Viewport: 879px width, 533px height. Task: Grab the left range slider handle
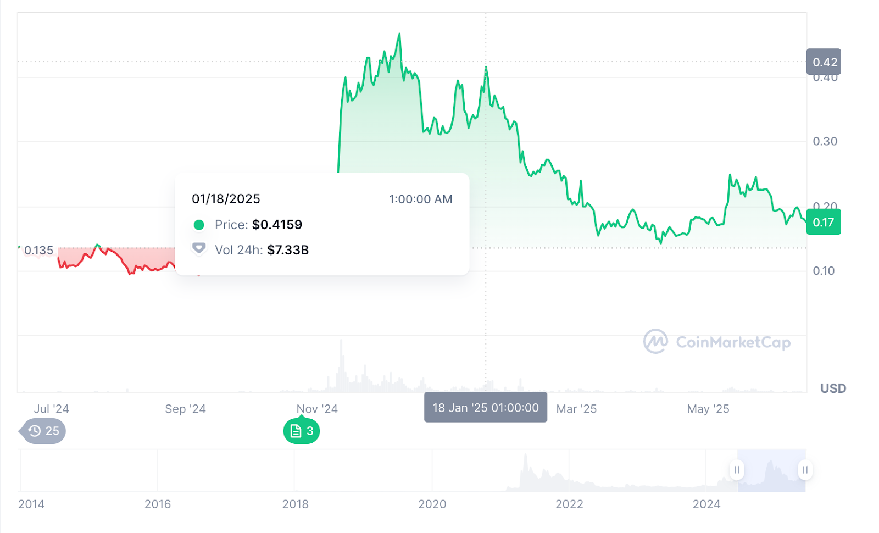click(x=737, y=470)
